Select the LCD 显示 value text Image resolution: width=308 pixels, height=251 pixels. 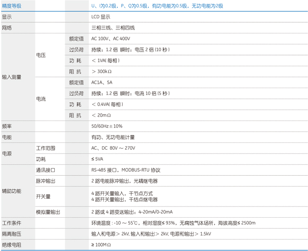point(101,17)
